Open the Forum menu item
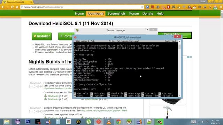Image resolution: width=223 pixels, height=125 pixels. click(x=134, y=14)
